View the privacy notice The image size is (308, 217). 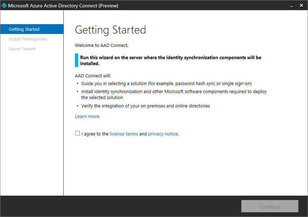click(x=163, y=134)
